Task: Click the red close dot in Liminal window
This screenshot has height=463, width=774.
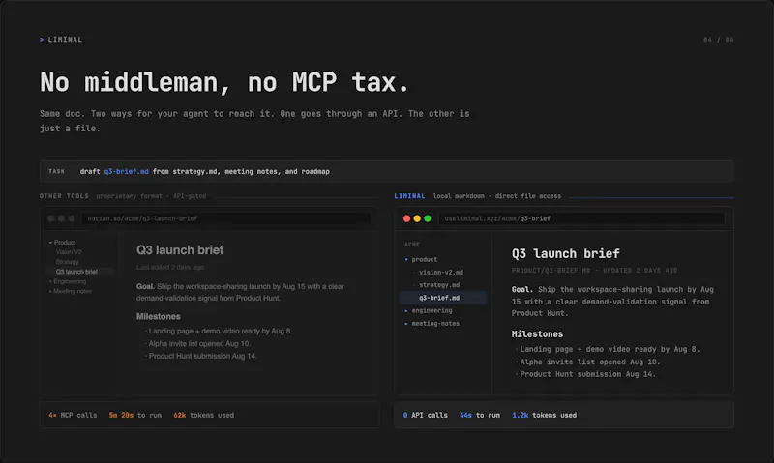Action: pyautogui.click(x=406, y=218)
